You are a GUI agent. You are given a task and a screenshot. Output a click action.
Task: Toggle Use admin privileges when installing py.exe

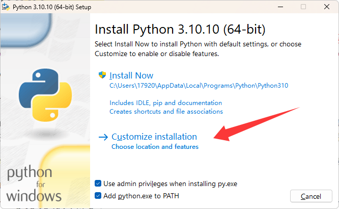tap(98, 184)
